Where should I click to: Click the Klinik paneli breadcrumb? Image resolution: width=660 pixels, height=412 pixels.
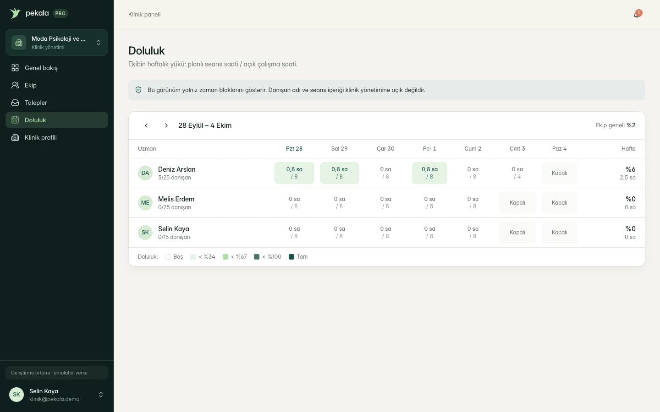(x=144, y=15)
